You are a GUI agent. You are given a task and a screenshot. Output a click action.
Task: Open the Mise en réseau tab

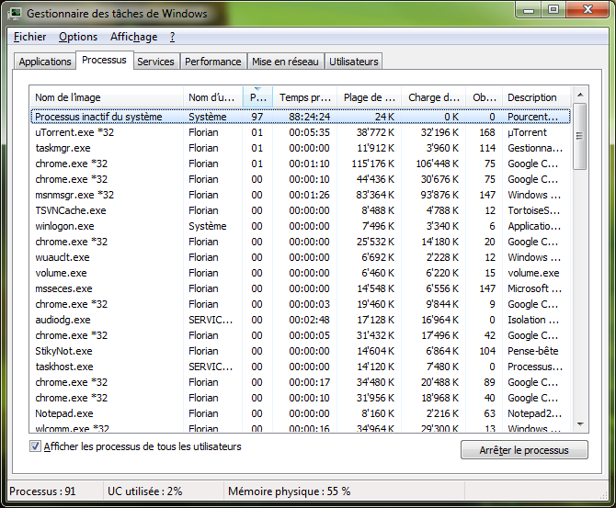pyautogui.click(x=285, y=62)
